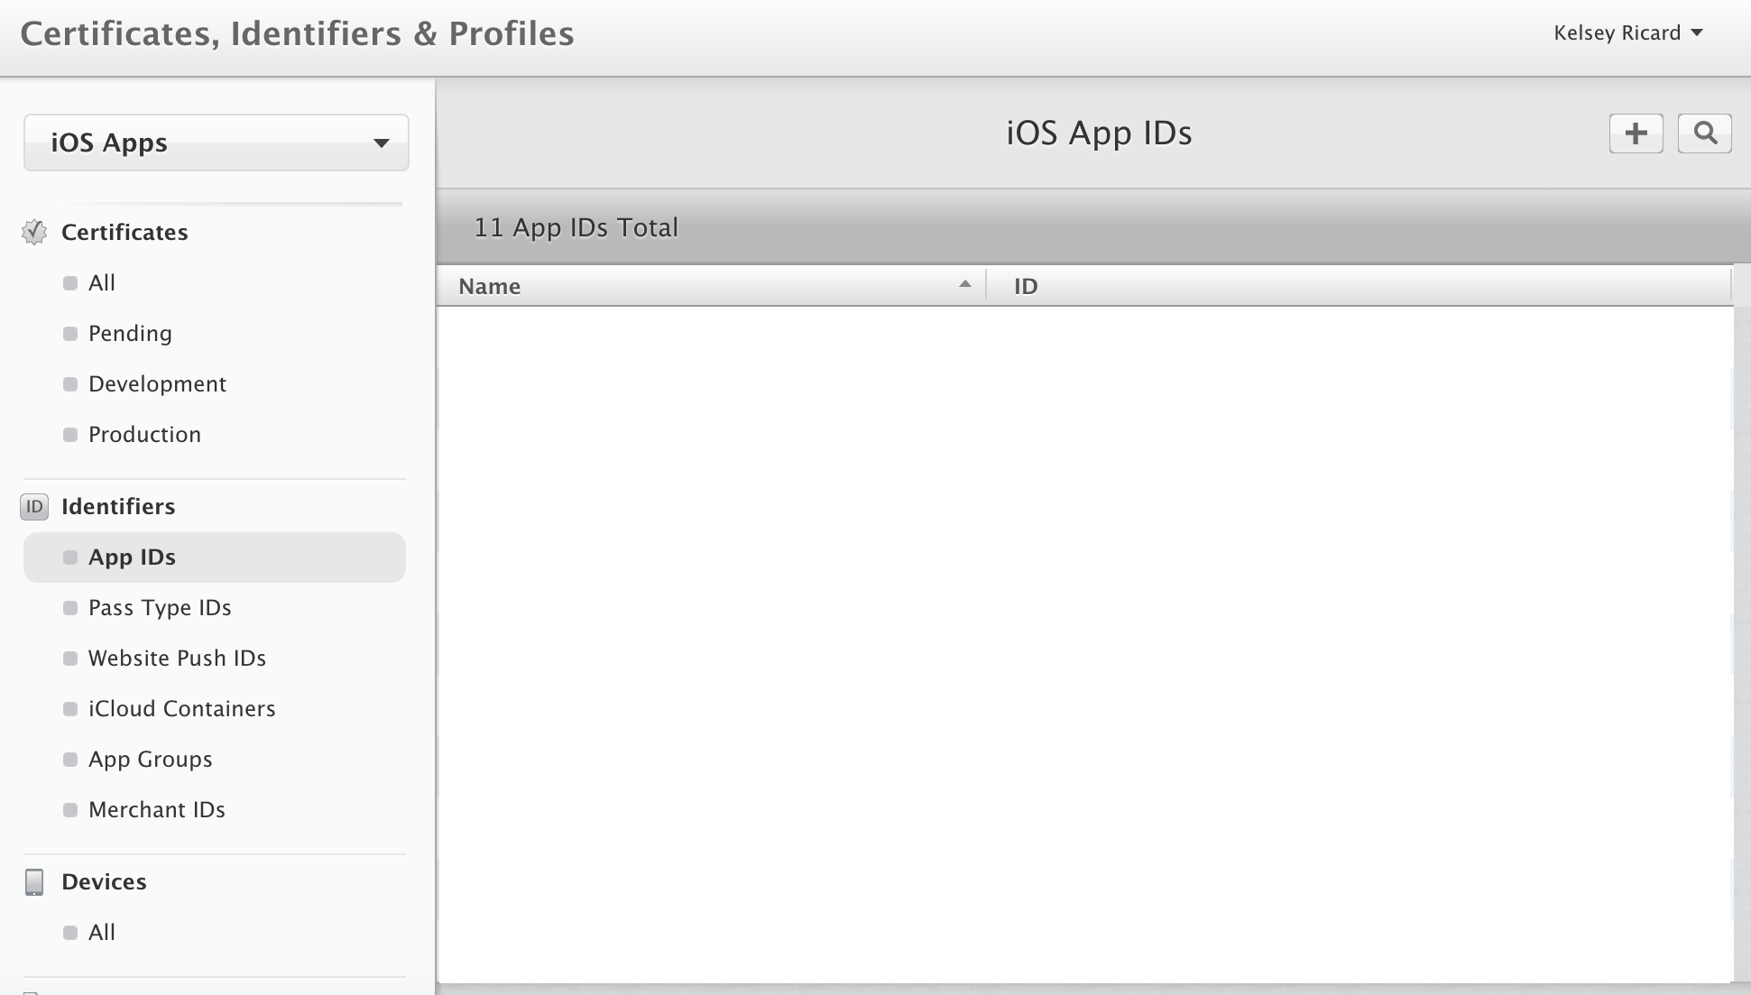This screenshot has height=995, width=1751.
Task: Show Pending certificates
Action: coord(130,334)
